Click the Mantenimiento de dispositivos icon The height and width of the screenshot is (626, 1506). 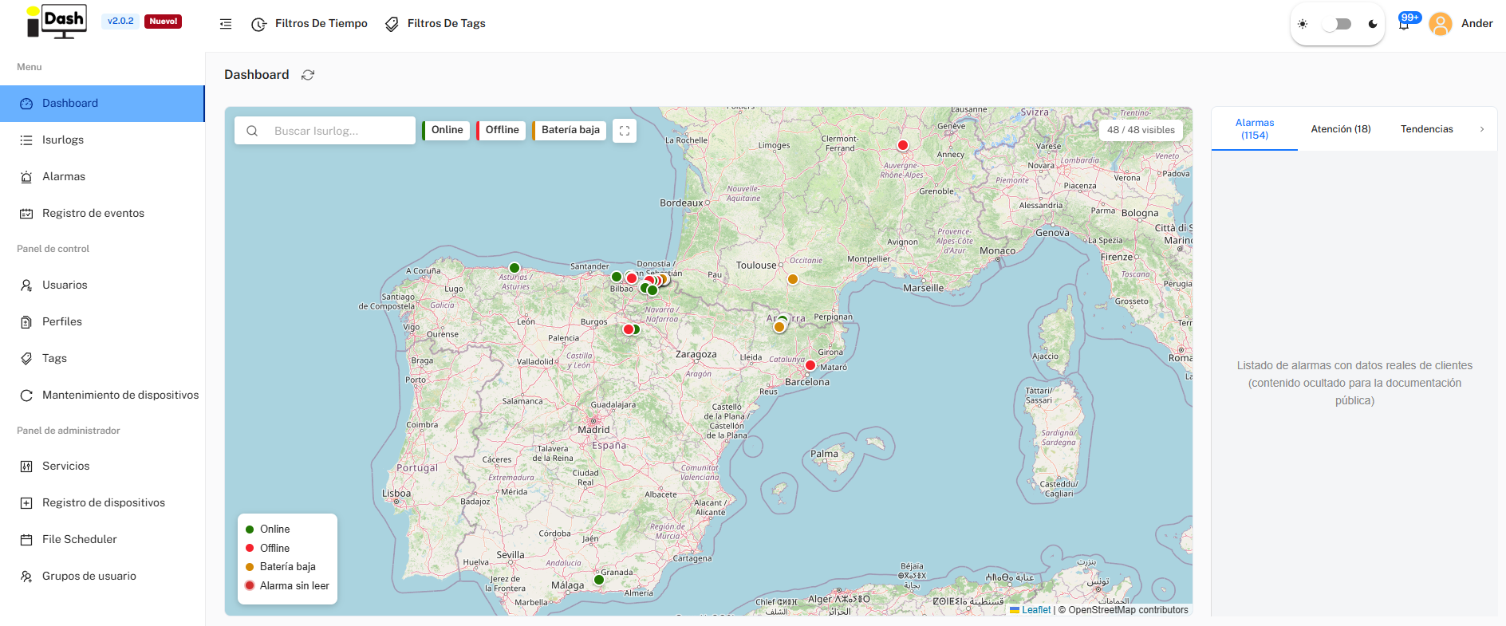[26, 396]
